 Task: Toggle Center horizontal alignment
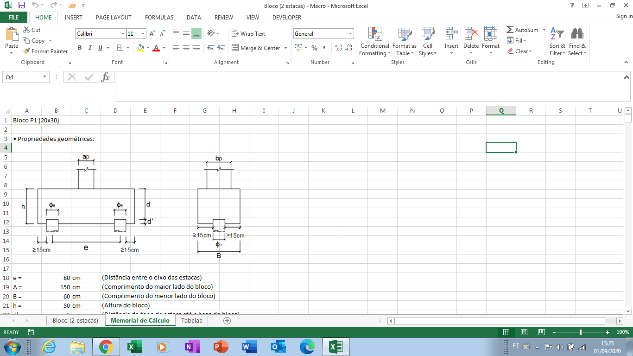pos(186,48)
